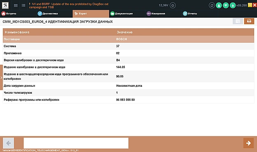Viewport: 257px width, 152px height.
Task: Minimize the DiagBox window
Action: 250,5
